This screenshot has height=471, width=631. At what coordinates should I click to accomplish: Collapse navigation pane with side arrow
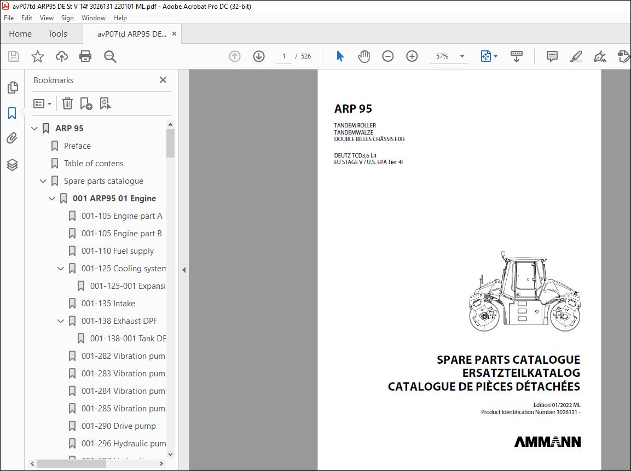(x=184, y=270)
